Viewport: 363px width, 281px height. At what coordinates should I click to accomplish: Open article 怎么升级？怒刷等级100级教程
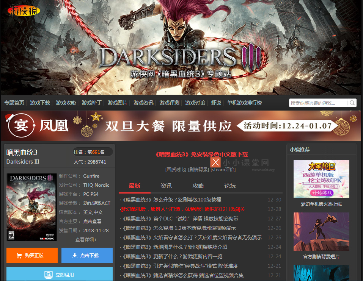pyautogui.click(x=172, y=200)
